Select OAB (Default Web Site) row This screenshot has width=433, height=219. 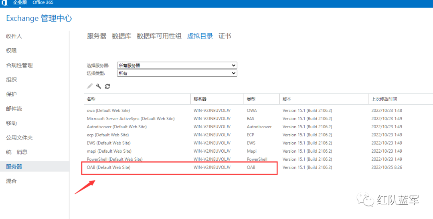[x=259, y=167]
